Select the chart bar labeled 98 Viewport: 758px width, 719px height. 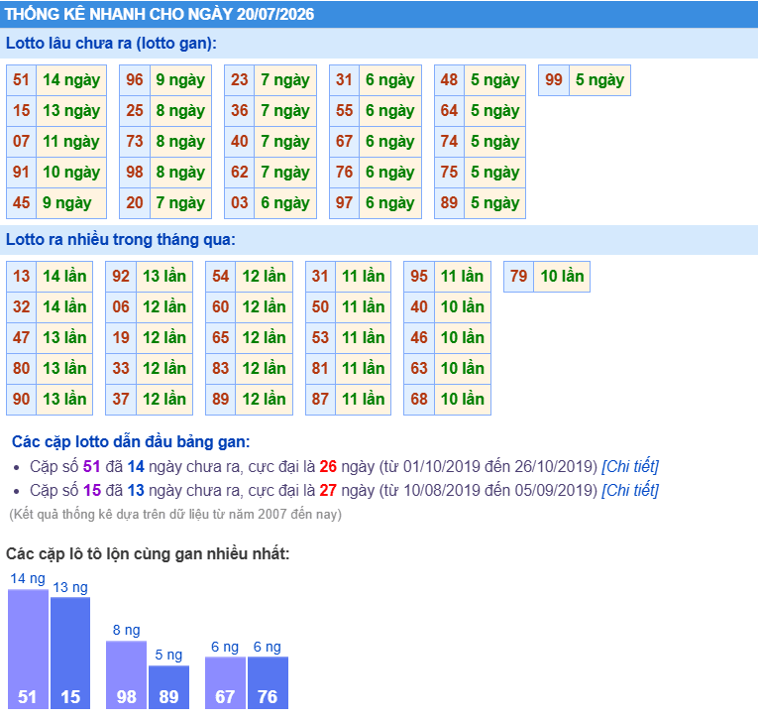tap(126, 675)
